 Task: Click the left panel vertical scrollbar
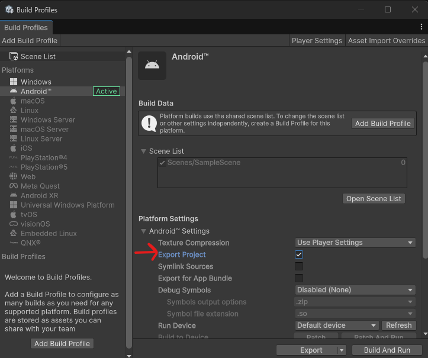[x=129, y=202]
